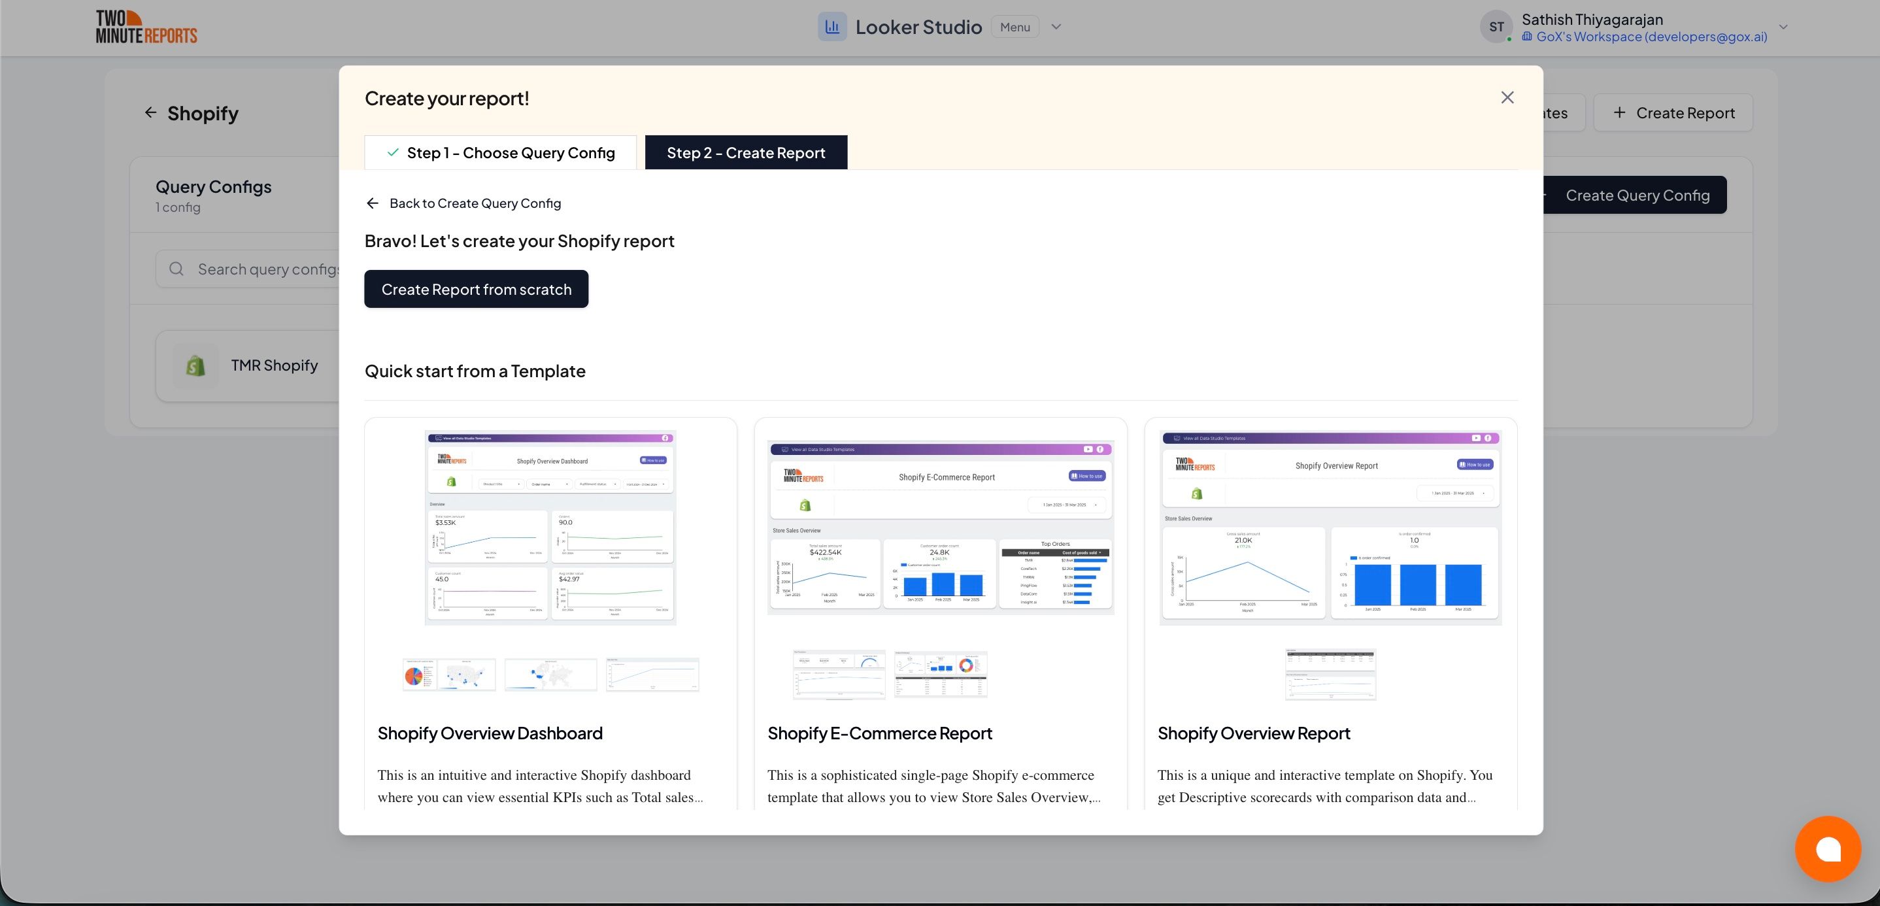Image resolution: width=1880 pixels, height=906 pixels.
Task: Click the back arrow near Back to Create Query Config
Action: tap(373, 203)
